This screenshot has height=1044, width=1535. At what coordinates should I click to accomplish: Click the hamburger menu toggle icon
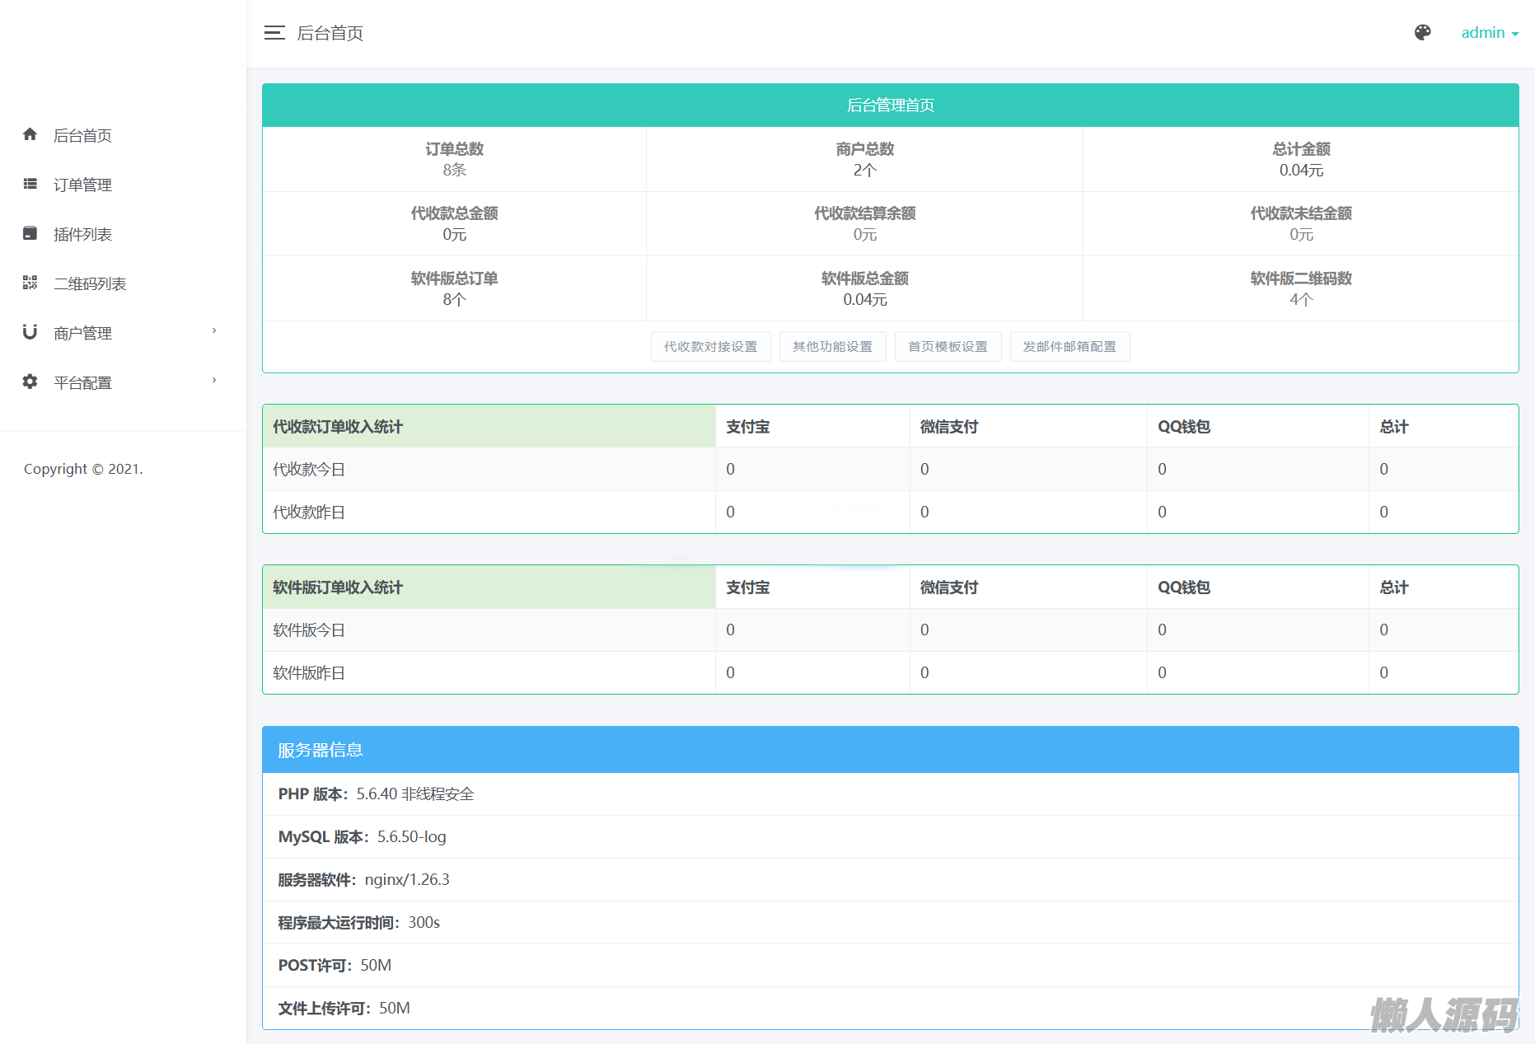(274, 33)
